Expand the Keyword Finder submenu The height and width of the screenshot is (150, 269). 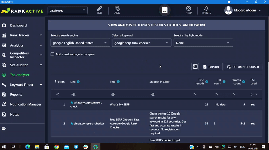click(x=41, y=85)
